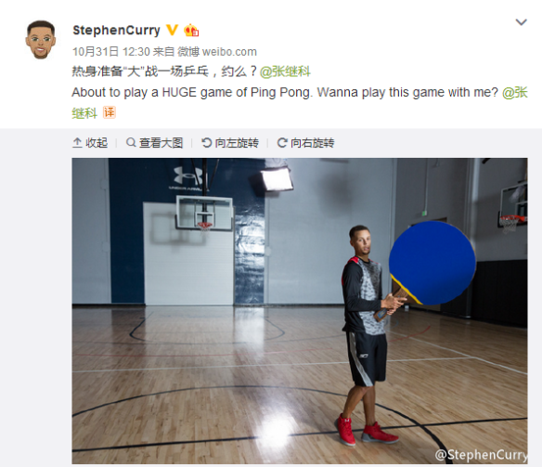Open the 微博 weibo.com source link
This screenshot has width=542, height=467.
tap(217, 52)
